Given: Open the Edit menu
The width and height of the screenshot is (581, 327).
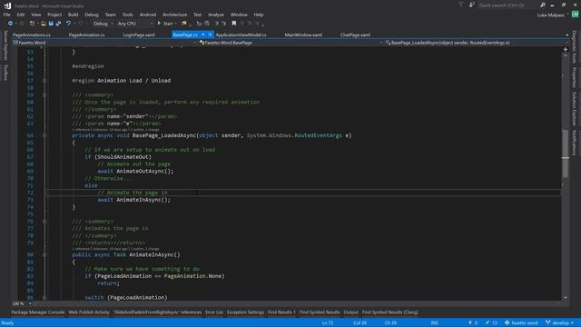Looking at the screenshot, I should [x=21, y=15].
